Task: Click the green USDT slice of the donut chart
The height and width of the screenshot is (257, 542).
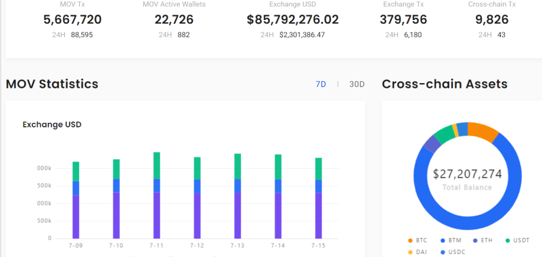Action: pyautogui.click(x=445, y=135)
